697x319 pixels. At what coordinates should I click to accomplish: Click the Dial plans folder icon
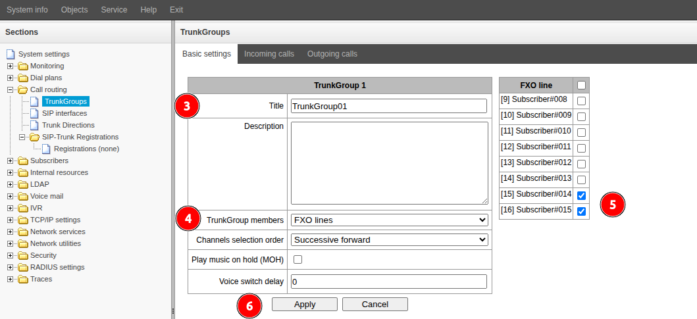click(x=23, y=78)
